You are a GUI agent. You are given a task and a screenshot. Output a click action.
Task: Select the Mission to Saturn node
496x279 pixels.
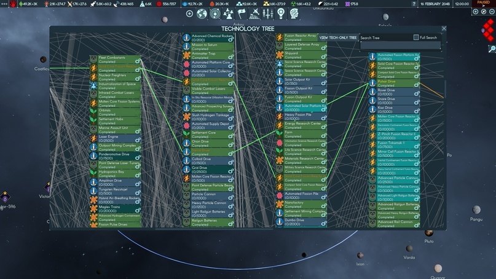tap(208, 47)
